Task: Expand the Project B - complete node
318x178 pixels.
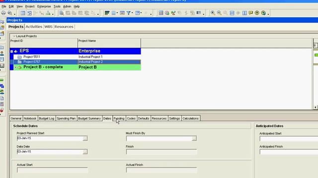Action: [x=15, y=67]
